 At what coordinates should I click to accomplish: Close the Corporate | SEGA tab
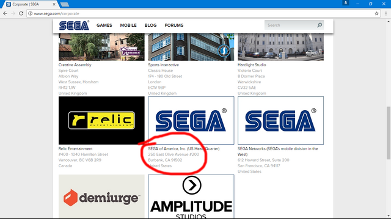tap(54, 4)
